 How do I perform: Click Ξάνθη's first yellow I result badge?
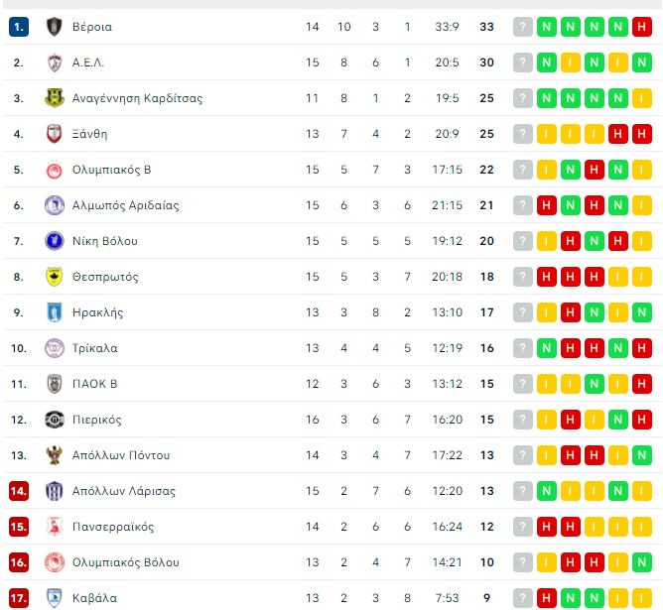coord(546,134)
